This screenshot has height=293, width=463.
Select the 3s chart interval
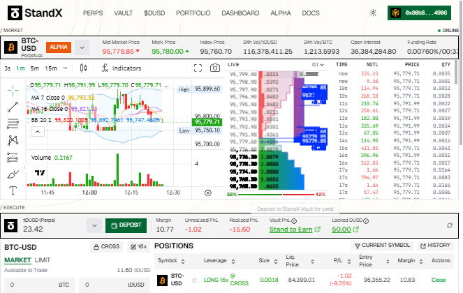click(x=8, y=68)
